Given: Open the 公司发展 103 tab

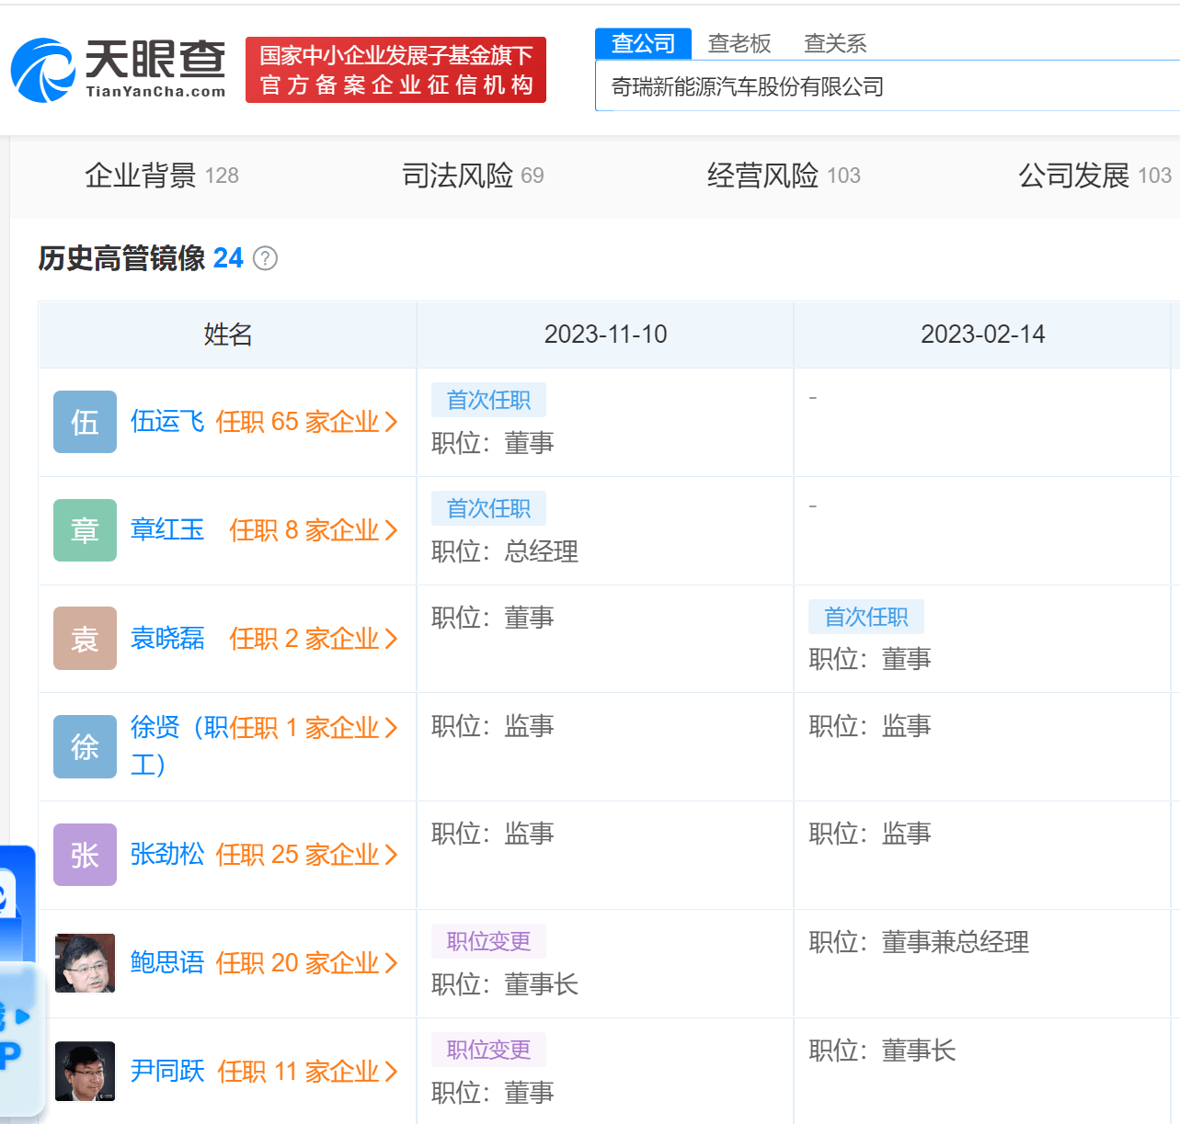Looking at the screenshot, I should click(1094, 176).
